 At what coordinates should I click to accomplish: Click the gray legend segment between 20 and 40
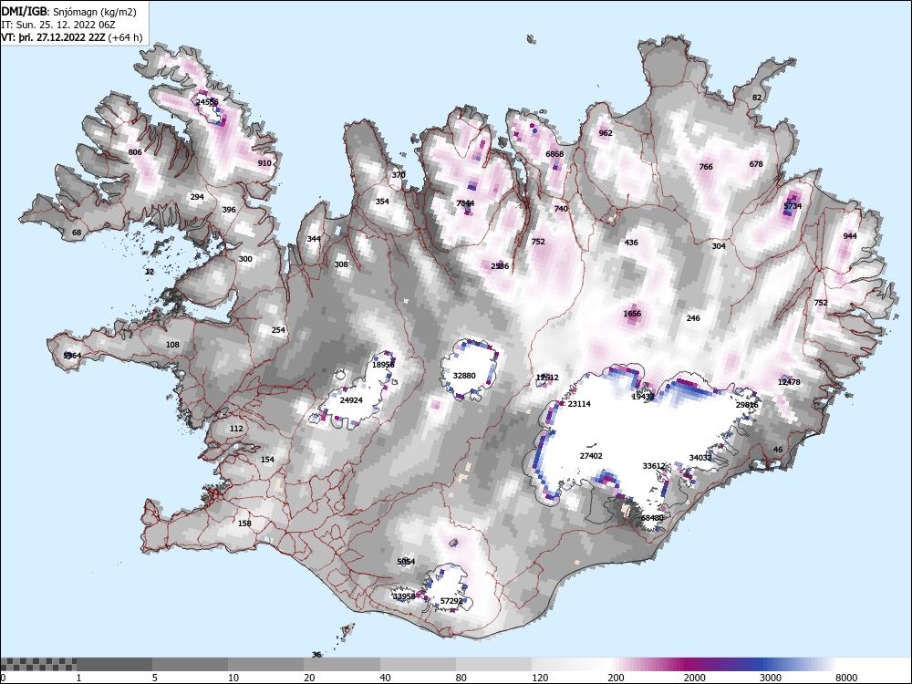(342, 664)
